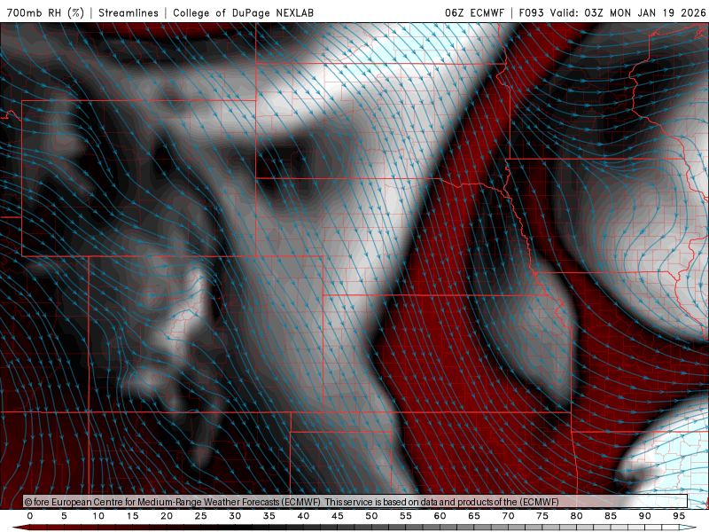Click the '20' tick label on the legend
The width and height of the screenshot is (709, 532).
(x=167, y=516)
